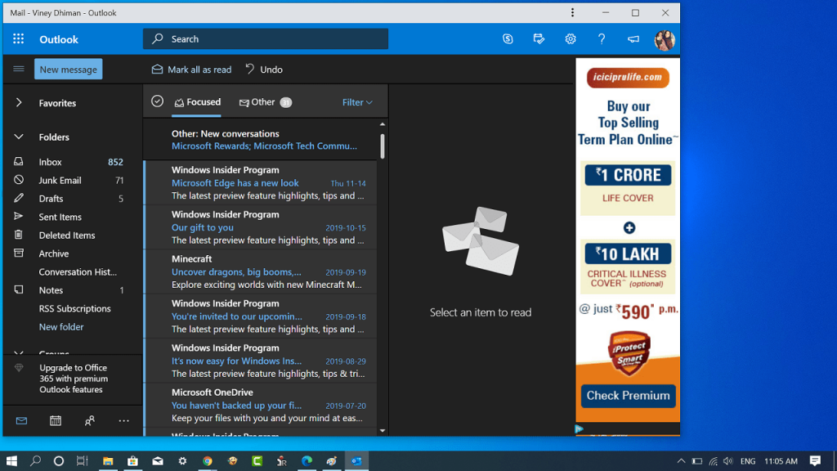Toggle the select all messages circle
837x471 pixels.
(x=157, y=101)
